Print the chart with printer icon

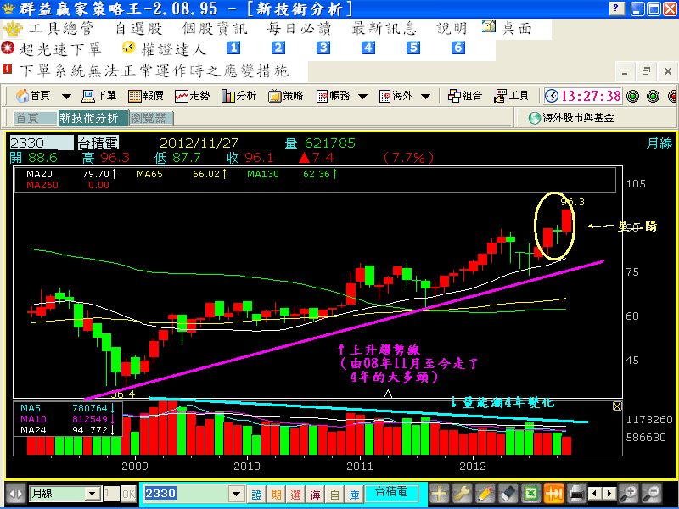click(577, 494)
